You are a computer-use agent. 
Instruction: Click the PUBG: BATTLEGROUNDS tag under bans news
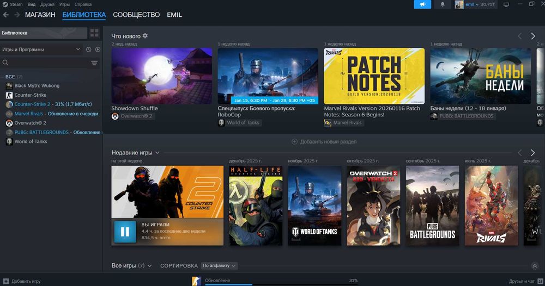(x=463, y=116)
